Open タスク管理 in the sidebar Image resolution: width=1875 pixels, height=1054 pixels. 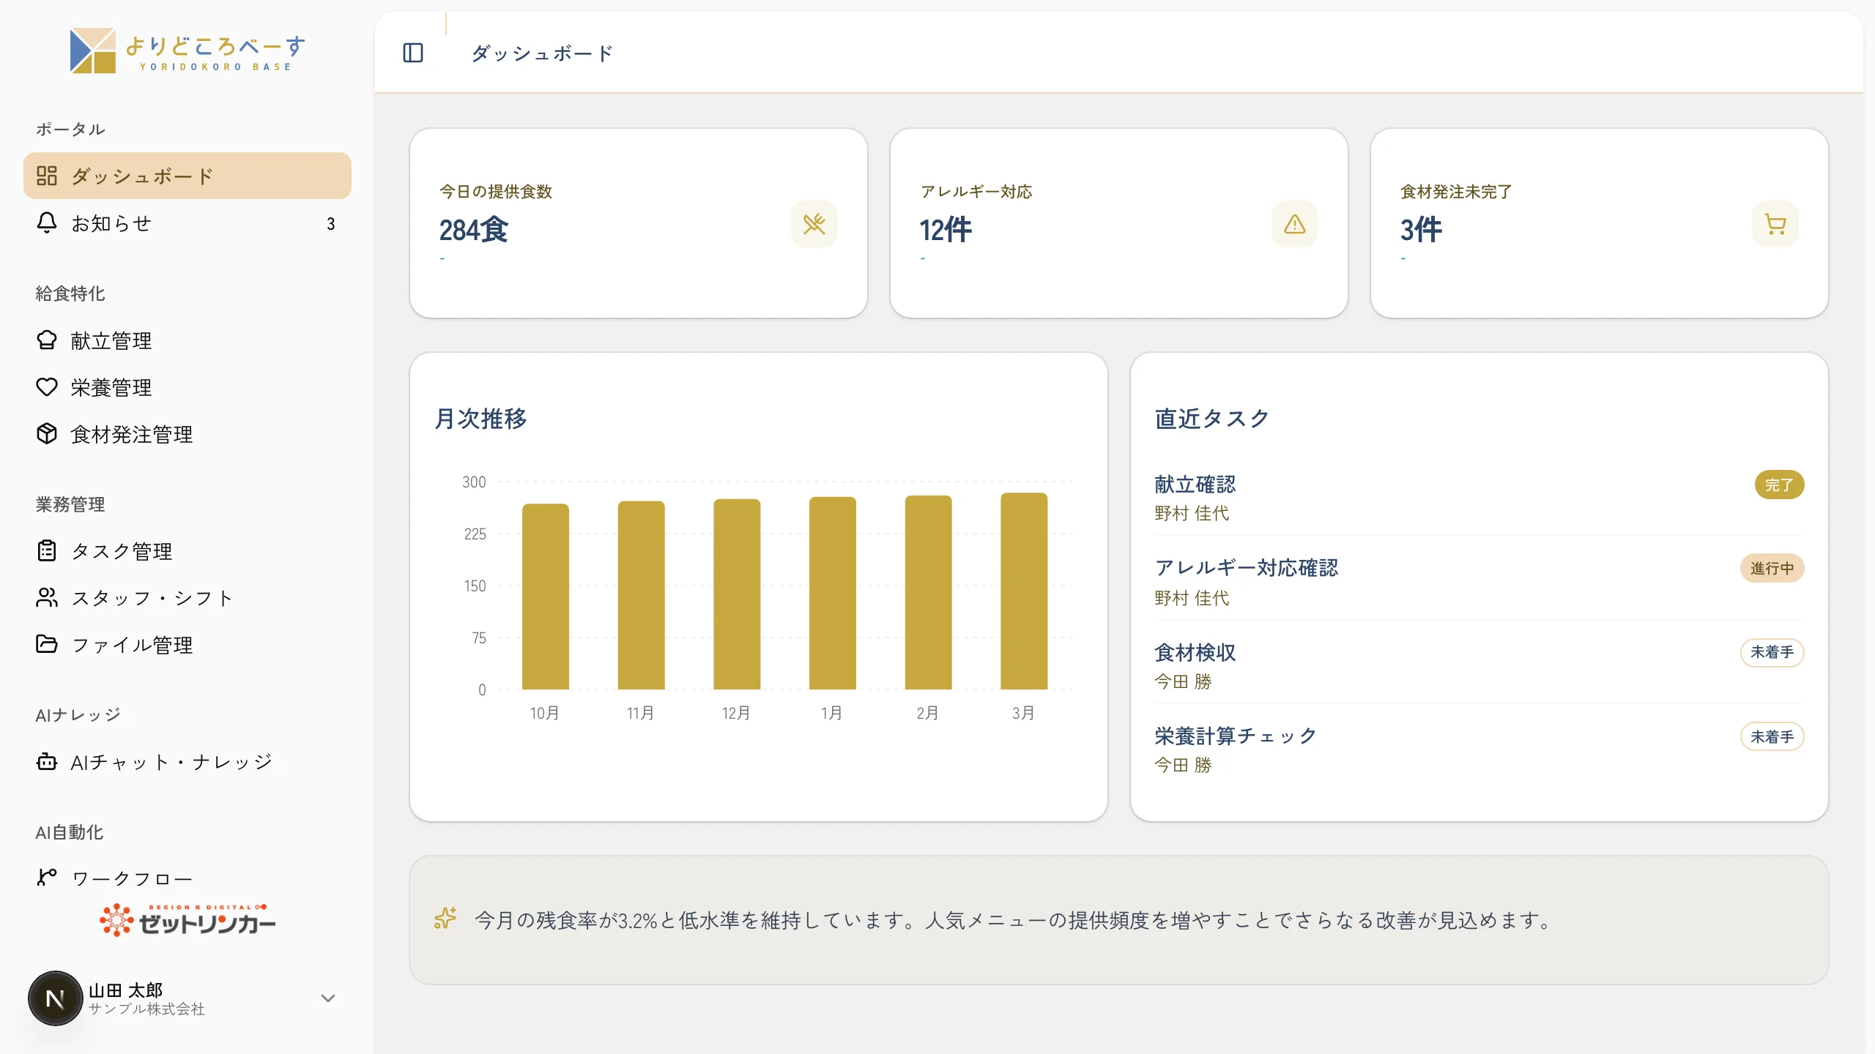click(187, 550)
